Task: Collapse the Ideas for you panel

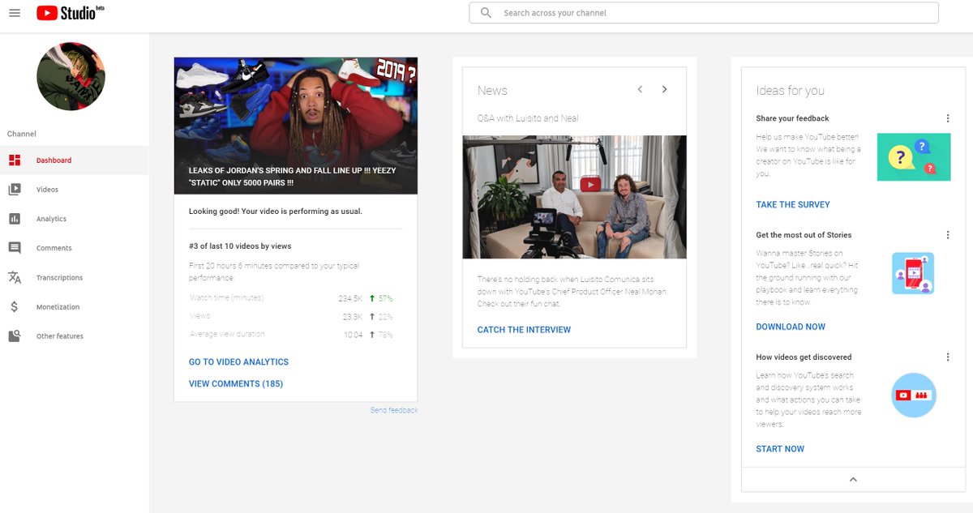Action: 853,480
